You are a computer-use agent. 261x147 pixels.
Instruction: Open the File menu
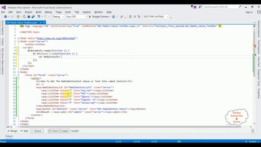[x=3, y=12]
